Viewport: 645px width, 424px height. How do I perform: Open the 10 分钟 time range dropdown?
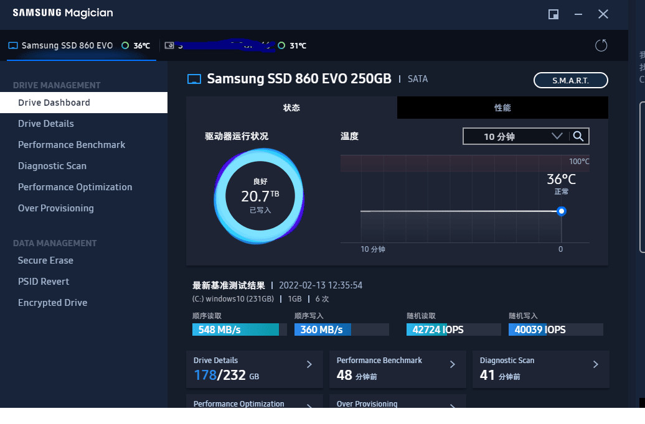[516, 136]
